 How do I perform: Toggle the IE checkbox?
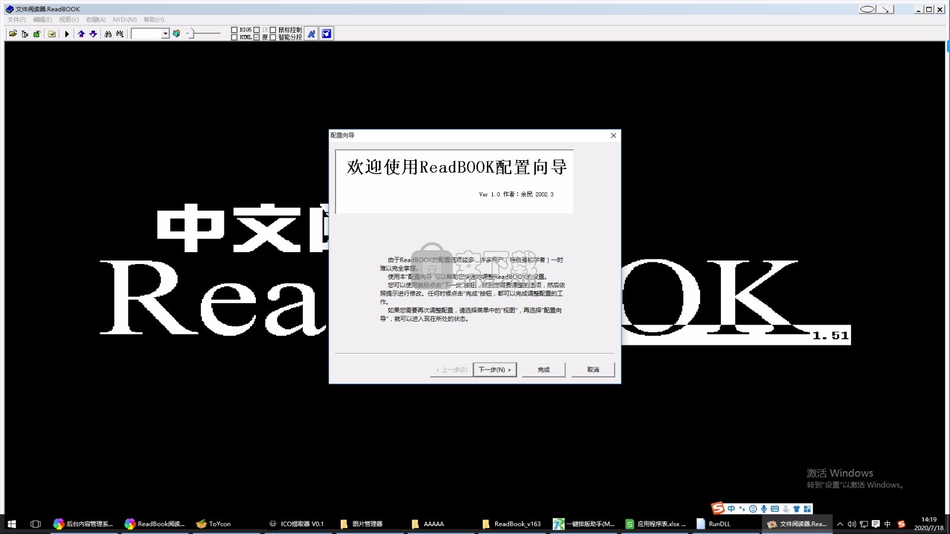256,30
